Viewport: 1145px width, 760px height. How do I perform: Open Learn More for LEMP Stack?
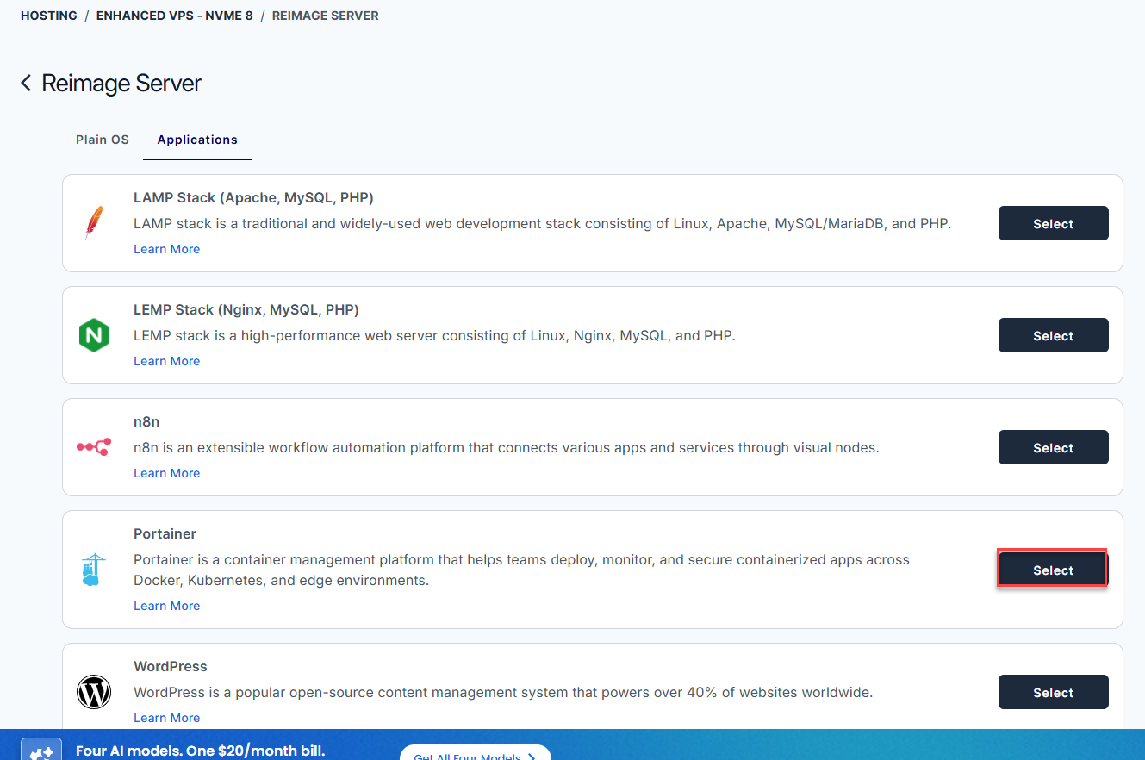167,361
